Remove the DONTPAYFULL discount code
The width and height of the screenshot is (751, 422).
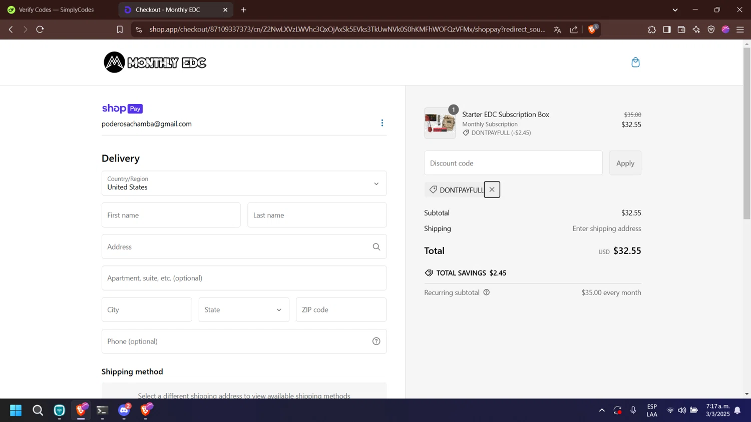(492, 189)
